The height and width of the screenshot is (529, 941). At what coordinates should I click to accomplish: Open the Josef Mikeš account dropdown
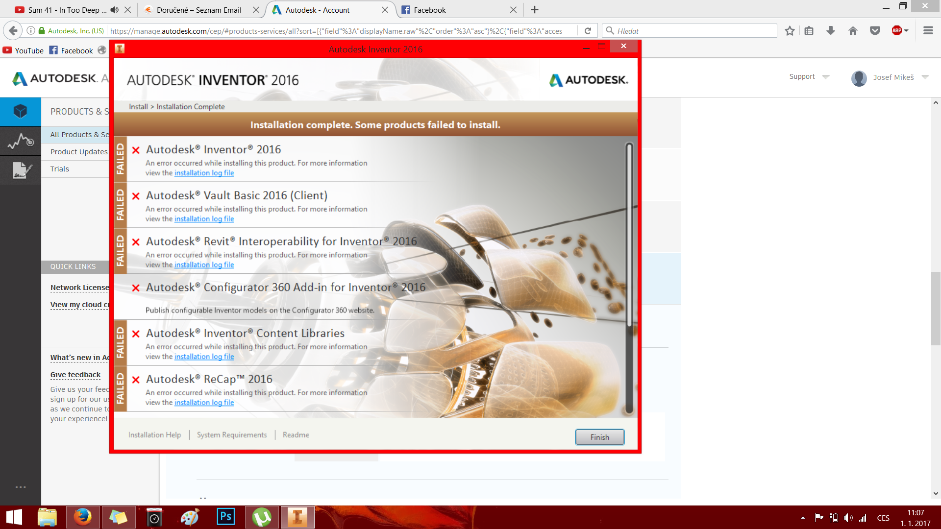925,77
